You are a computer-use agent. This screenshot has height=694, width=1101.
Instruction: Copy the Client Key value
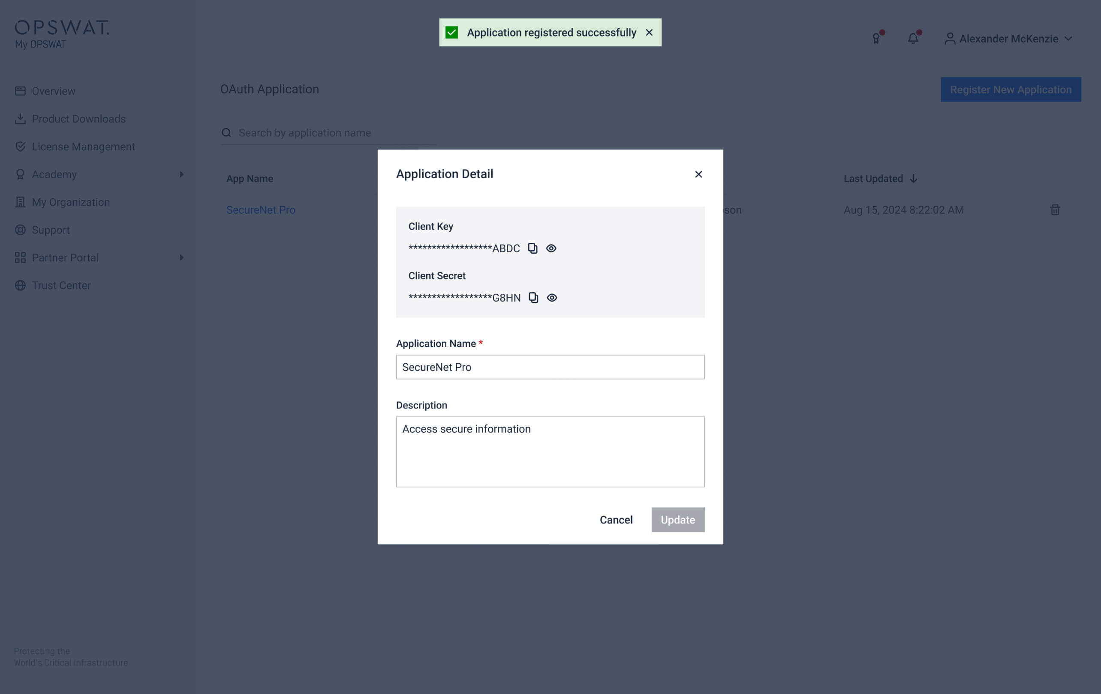pos(532,248)
